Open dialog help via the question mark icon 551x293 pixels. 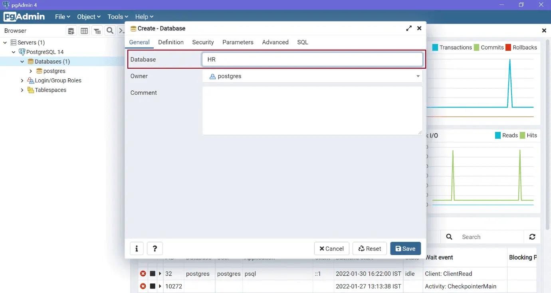pyautogui.click(x=155, y=248)
